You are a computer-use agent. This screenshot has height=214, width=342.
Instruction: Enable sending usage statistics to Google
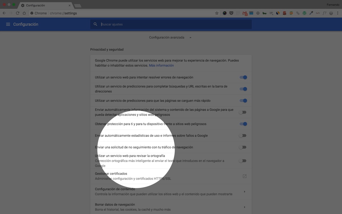pyautogui.click(x=243, y=136)
